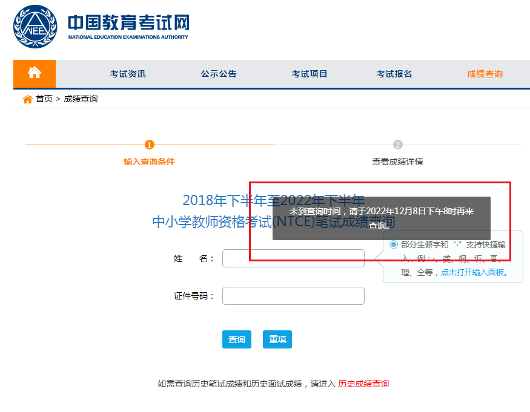This screenshot has height=412, width=530.
Task: Click the 首页 breadcrumb link
Action: [x=44, y=99]
